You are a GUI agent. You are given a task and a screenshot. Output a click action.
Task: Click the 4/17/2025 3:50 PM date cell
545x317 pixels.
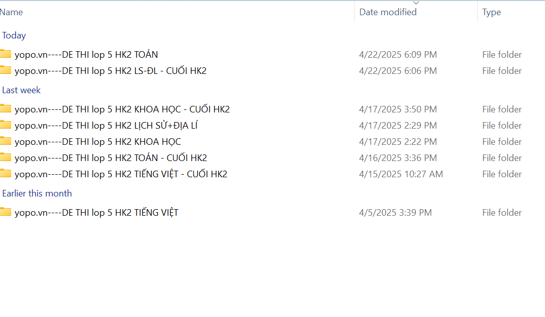(x=398, y=109)
